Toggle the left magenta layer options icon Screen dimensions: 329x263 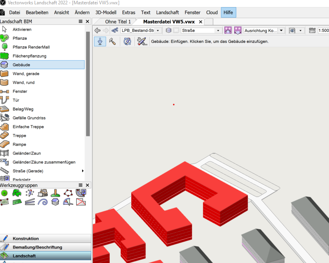coord(228,30)
